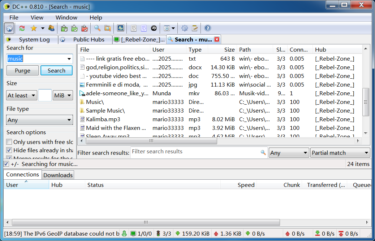Open Settings using the gear icon
Viewport: 375px width, 241px height.
pos(185,28)
